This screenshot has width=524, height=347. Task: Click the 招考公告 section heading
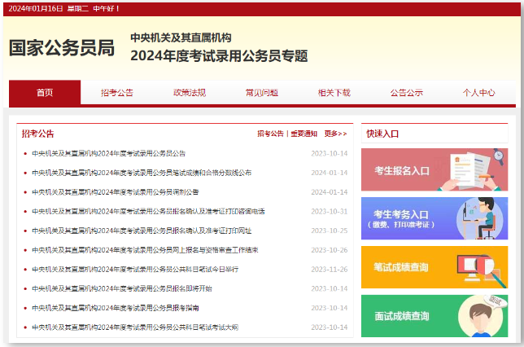tap(37, 134)
